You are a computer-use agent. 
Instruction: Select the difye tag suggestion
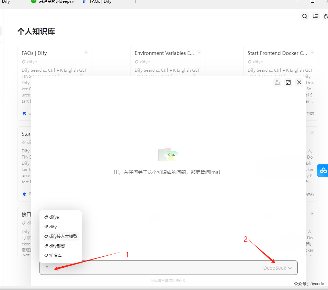click(x=61, y=217)
